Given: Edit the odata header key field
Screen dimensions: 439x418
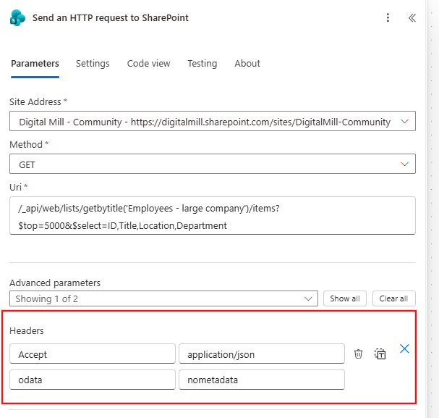Looking at the screenshot, I should point(93,380).
